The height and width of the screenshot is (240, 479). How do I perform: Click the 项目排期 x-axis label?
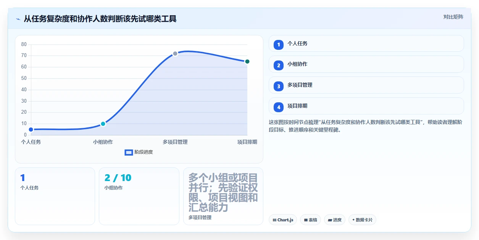(247, 142)
